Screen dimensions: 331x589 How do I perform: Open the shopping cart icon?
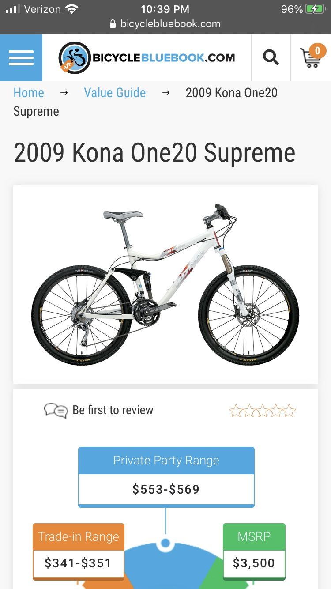(310, 59)
